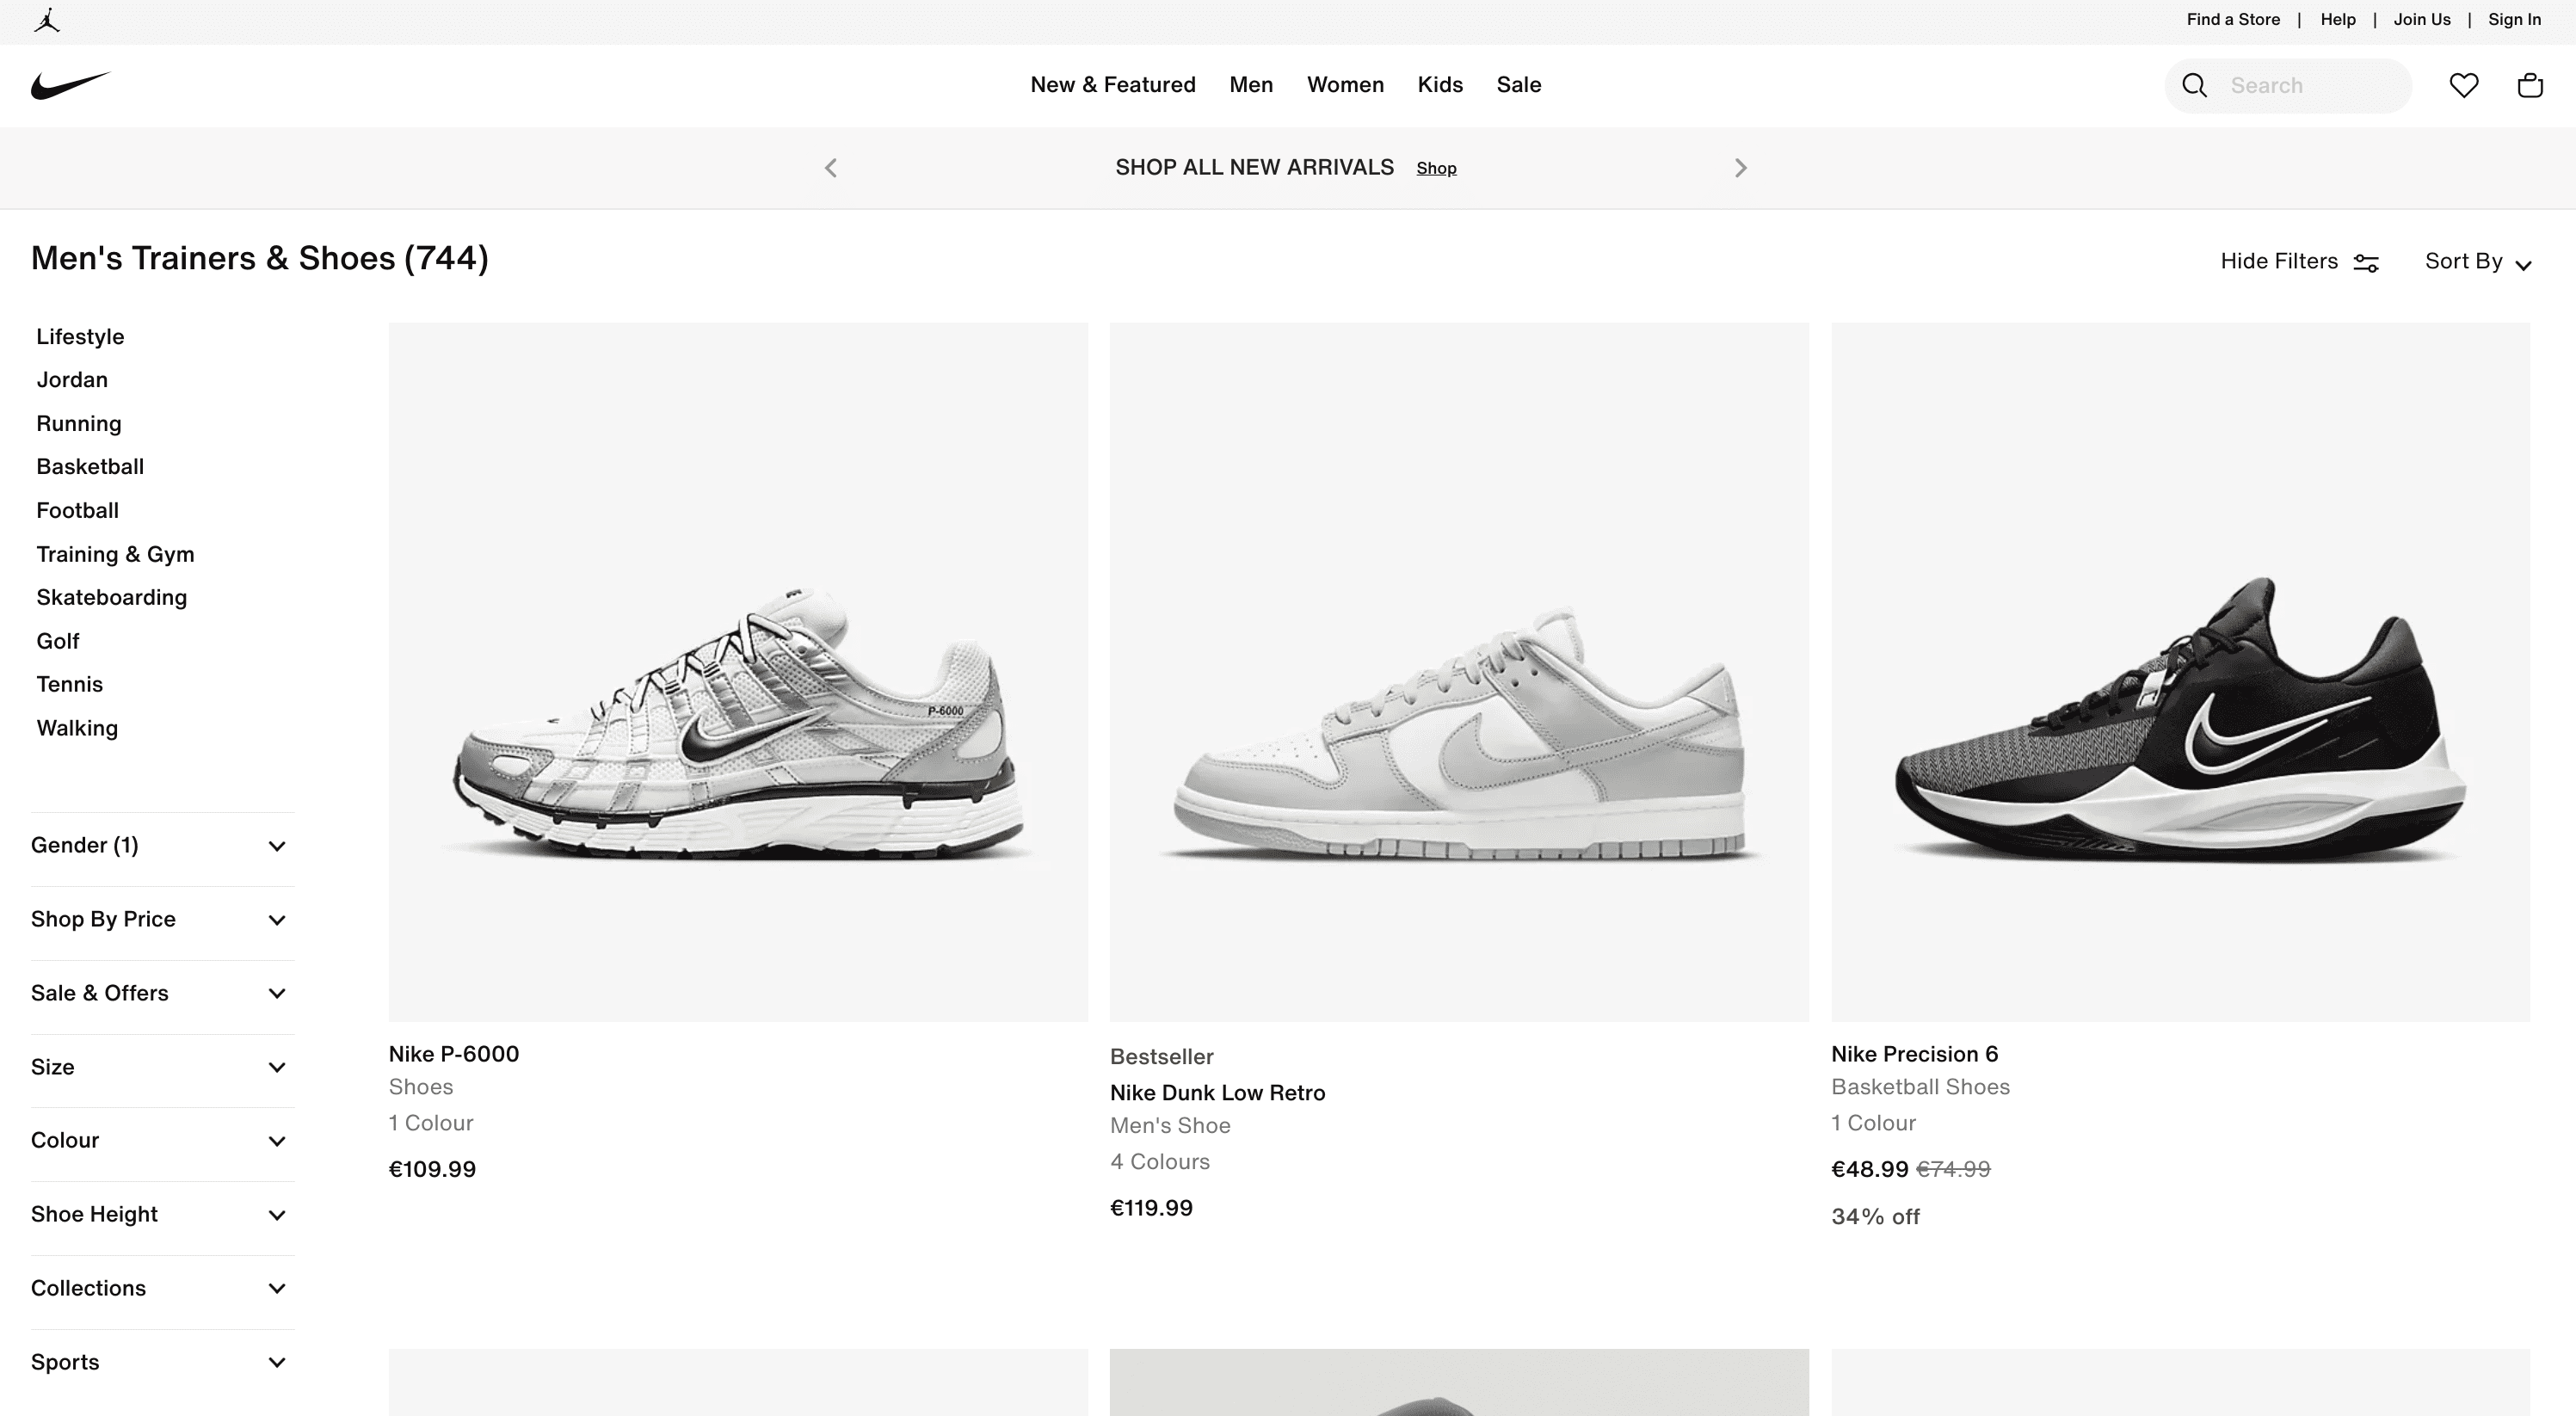Screen dimensions: 2576x1416
Task: Open the Find a Store page
Action: [x=2233, y=19]
